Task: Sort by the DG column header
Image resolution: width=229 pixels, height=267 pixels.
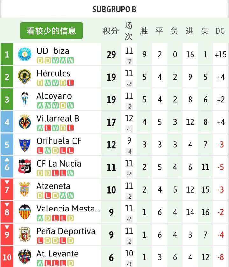Action: click(220, 31)
